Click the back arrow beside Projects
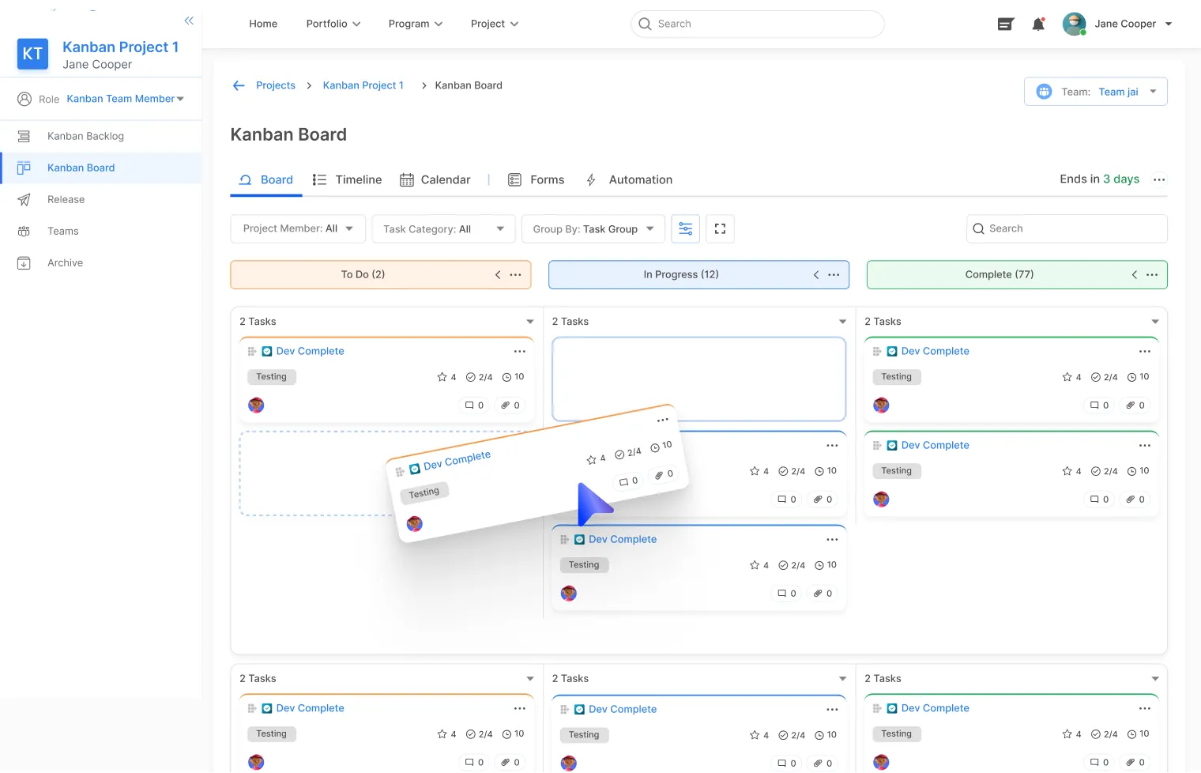This screenshot has height=773, width=1201. click(x=239, y=85)
